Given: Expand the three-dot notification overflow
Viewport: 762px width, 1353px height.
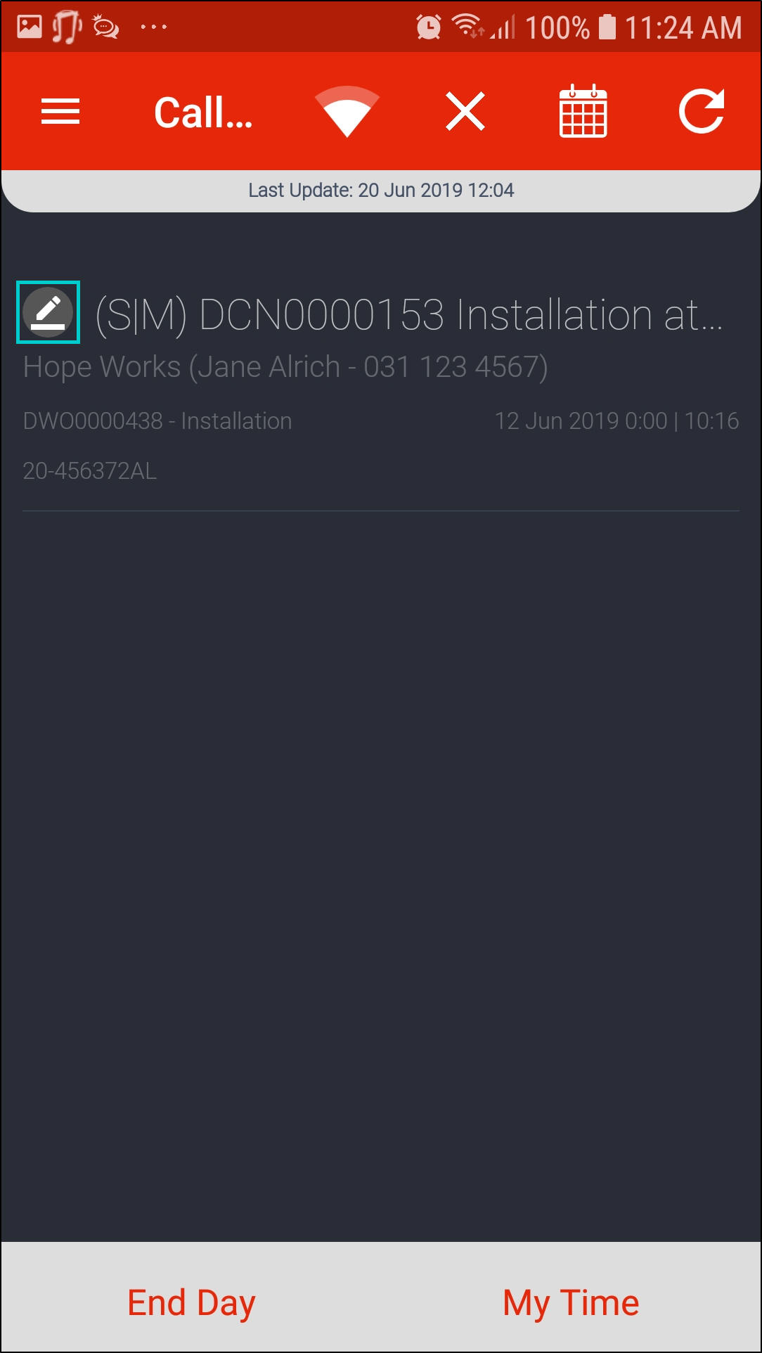Looking at the screenshot, I should pos(154,27).
